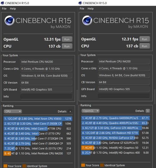
Task: Select ranking row Intel Core i7-3770 CPU
Action: tap(38, 134)
